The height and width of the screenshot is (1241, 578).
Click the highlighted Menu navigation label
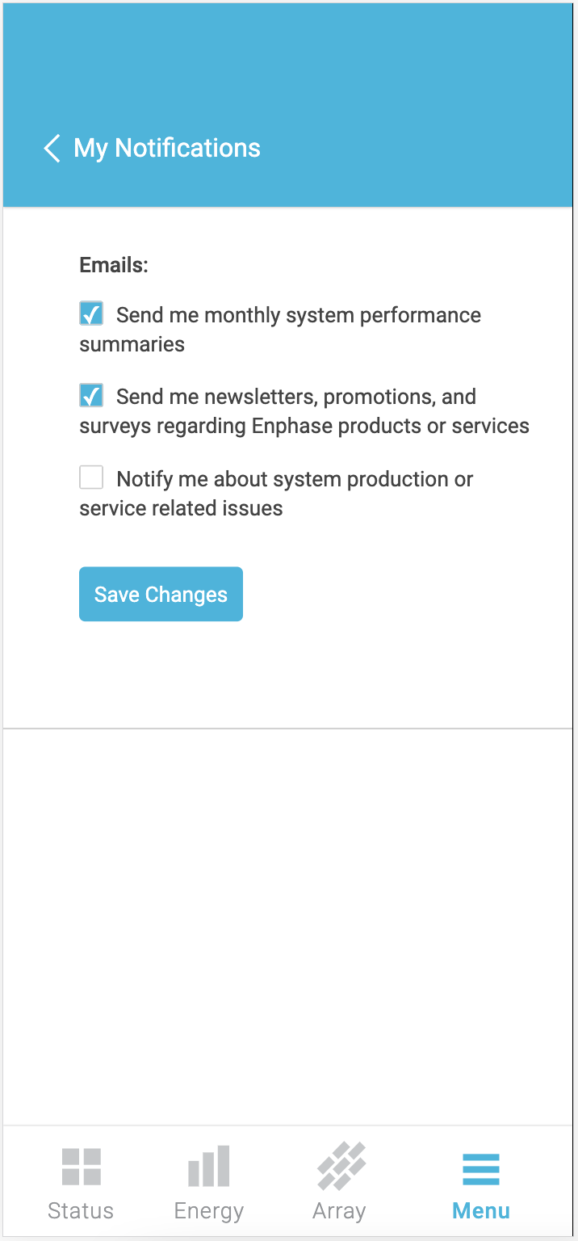click(480, 1209)
